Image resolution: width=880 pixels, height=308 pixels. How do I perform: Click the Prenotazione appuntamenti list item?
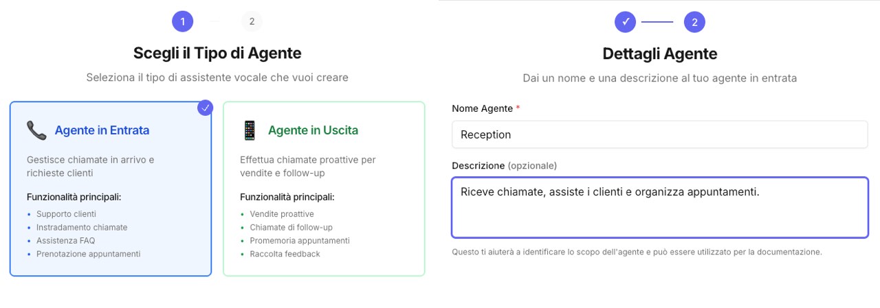88,254
